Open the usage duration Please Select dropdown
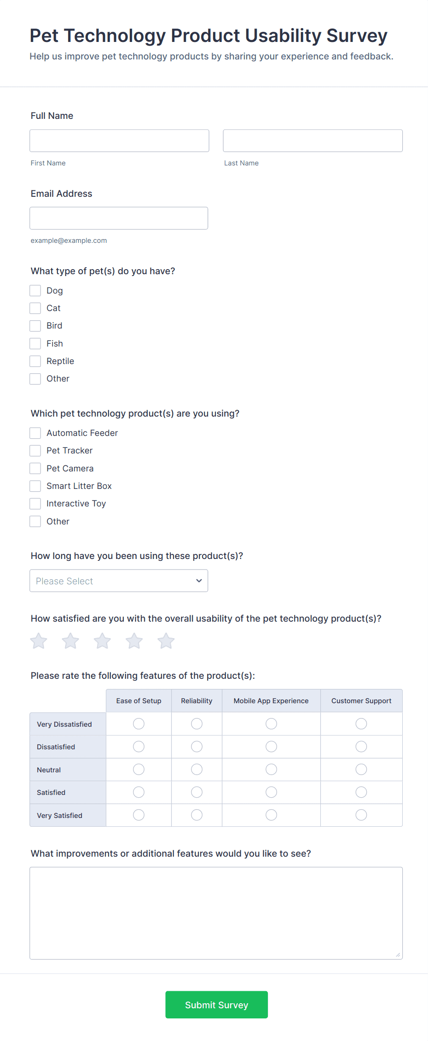Viewport: 428px width, 1041px height. (119, 581)
